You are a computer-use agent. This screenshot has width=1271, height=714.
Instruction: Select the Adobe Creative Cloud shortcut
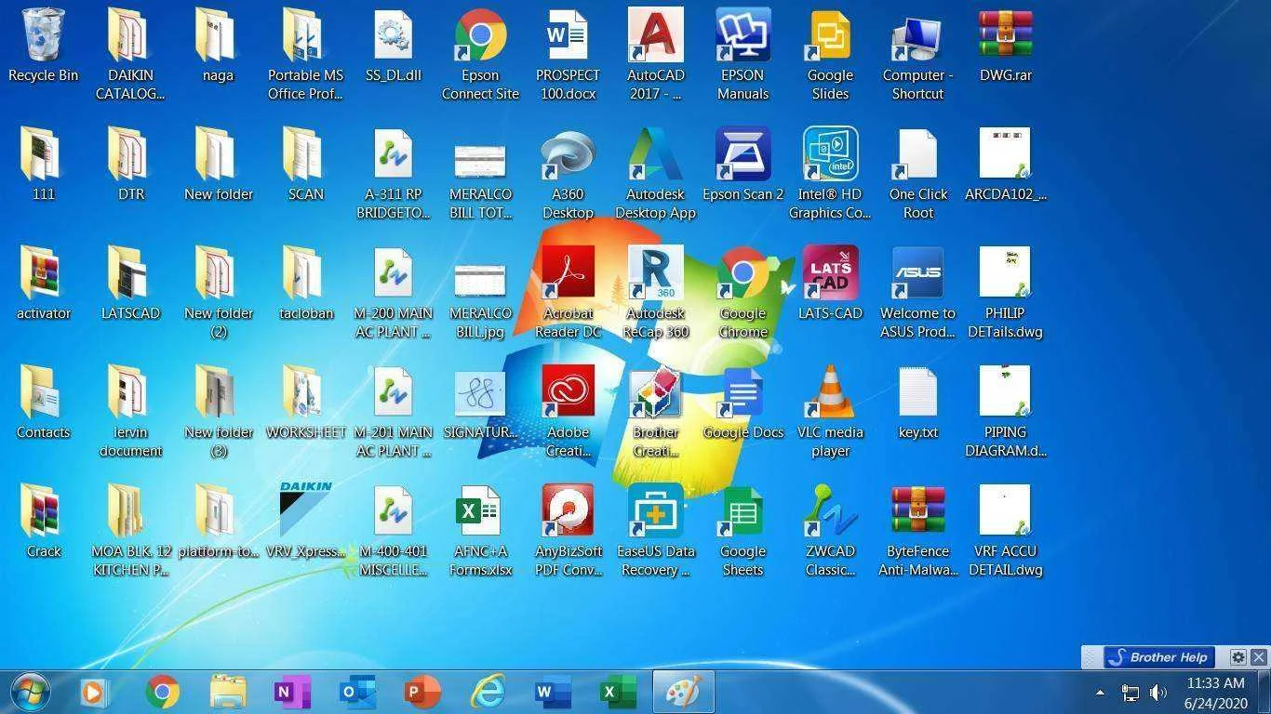click(x=568, y=411)
